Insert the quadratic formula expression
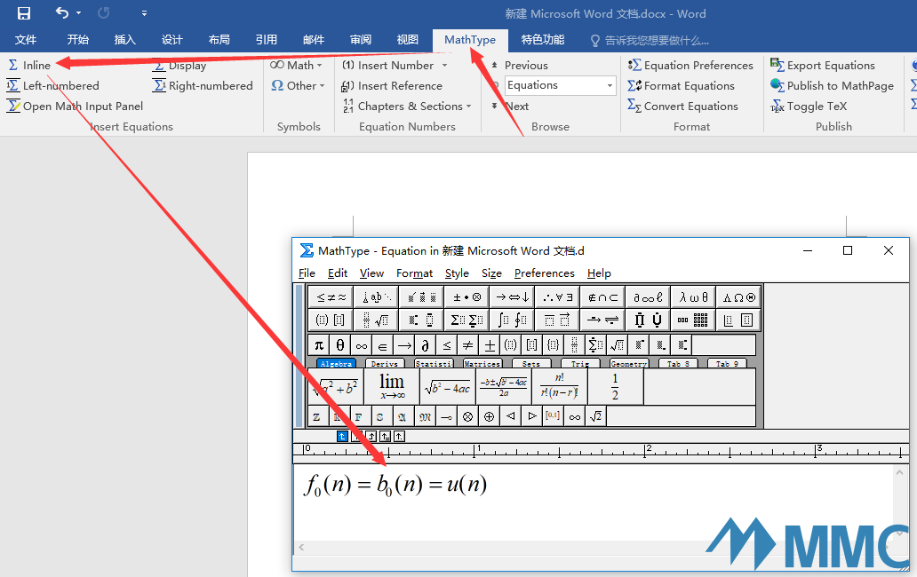The width and height of the screenshot is (917, 577). pyautogui.click(x=504, y=387)
